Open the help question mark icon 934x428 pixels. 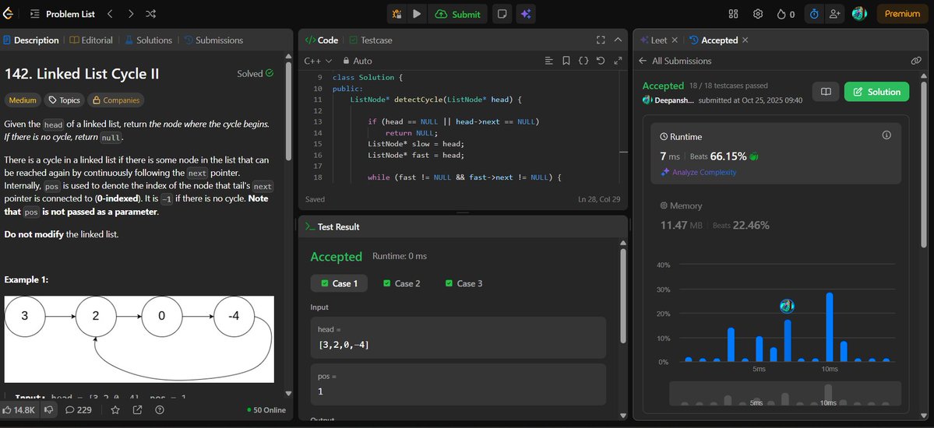159,409
